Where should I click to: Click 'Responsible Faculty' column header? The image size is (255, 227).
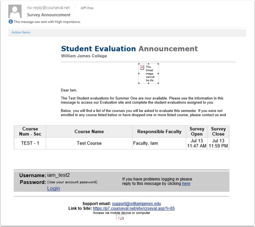[x=159, y=132]
